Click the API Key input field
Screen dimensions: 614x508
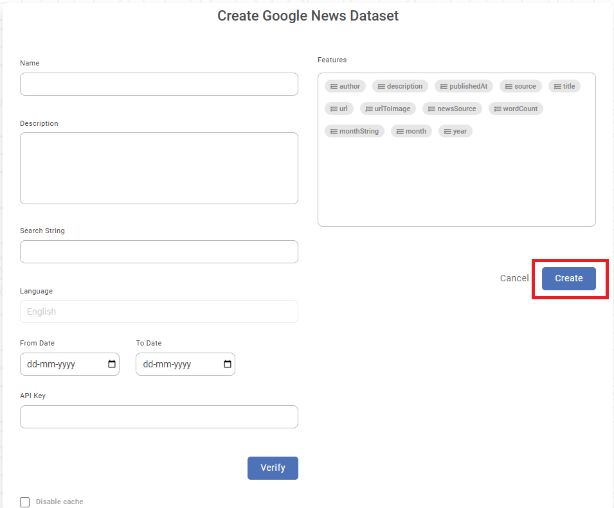point(159,417)
